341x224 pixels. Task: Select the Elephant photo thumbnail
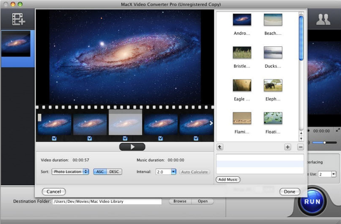[x=273, y=85]
